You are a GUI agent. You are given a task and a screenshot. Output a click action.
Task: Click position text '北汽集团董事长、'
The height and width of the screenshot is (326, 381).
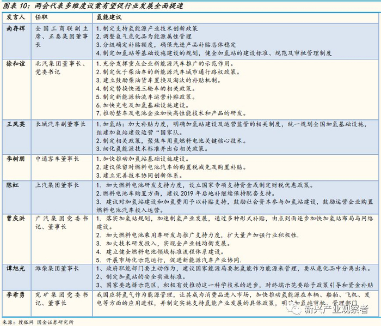click(61, 64)
